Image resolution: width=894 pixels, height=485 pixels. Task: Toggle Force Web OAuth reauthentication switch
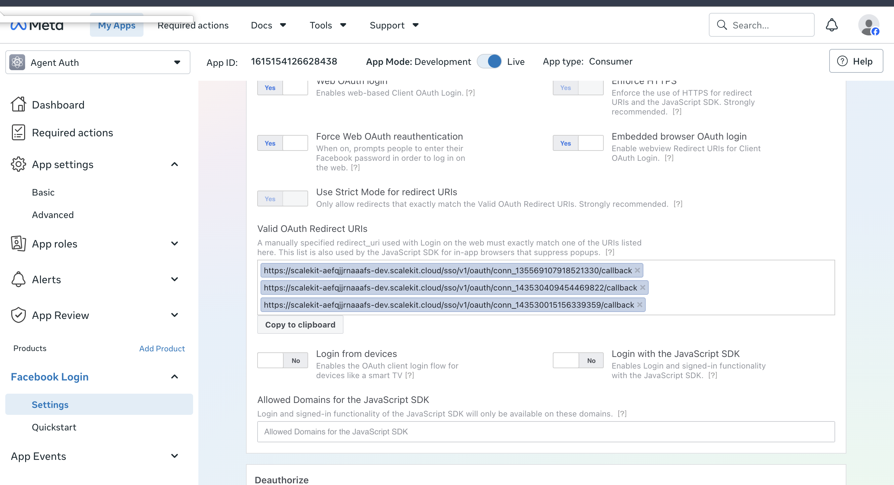(282, 143)
